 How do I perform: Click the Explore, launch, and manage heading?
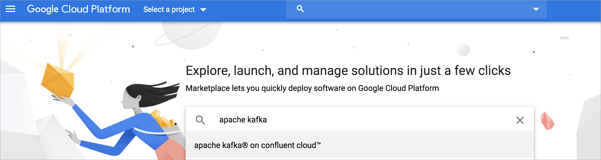(348, 71)
